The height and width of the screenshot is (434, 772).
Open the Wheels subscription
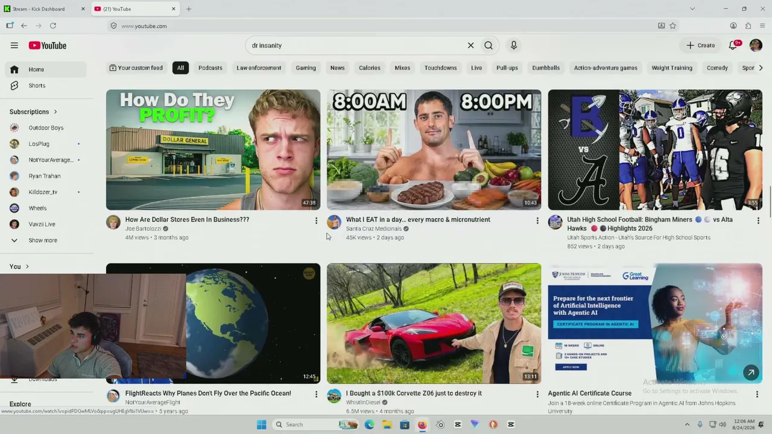click(x=46, y=208)
